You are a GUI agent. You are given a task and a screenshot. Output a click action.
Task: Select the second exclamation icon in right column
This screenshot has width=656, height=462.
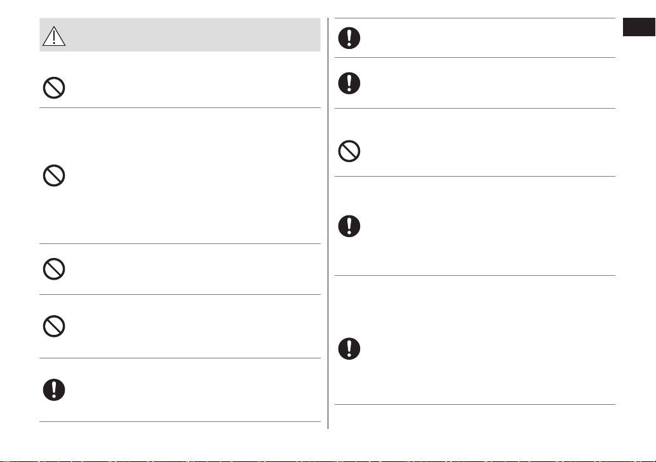tap(349, 83)
